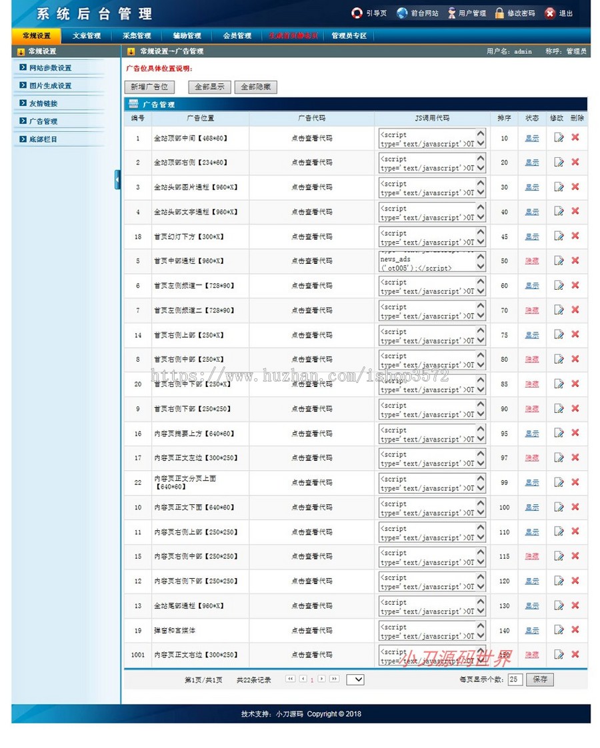Screen dimensions: 600x748
Task: Delete the 内容页正文下面【640*60】 ad row
Action: tap(575, 507)
